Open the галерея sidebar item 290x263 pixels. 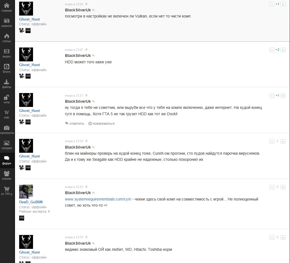[7, 145]
